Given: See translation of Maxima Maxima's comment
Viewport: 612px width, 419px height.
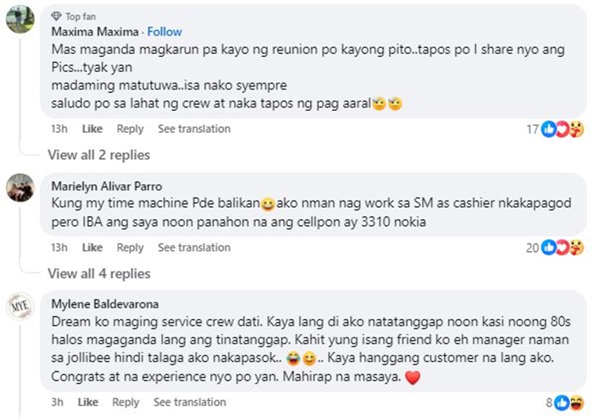Looking at the screenshot, I should 194,129.
